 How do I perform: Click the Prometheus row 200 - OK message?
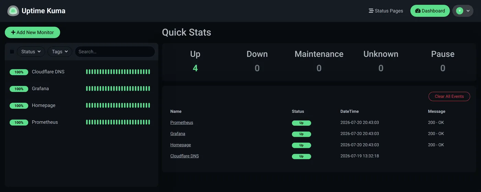(436, 122)
